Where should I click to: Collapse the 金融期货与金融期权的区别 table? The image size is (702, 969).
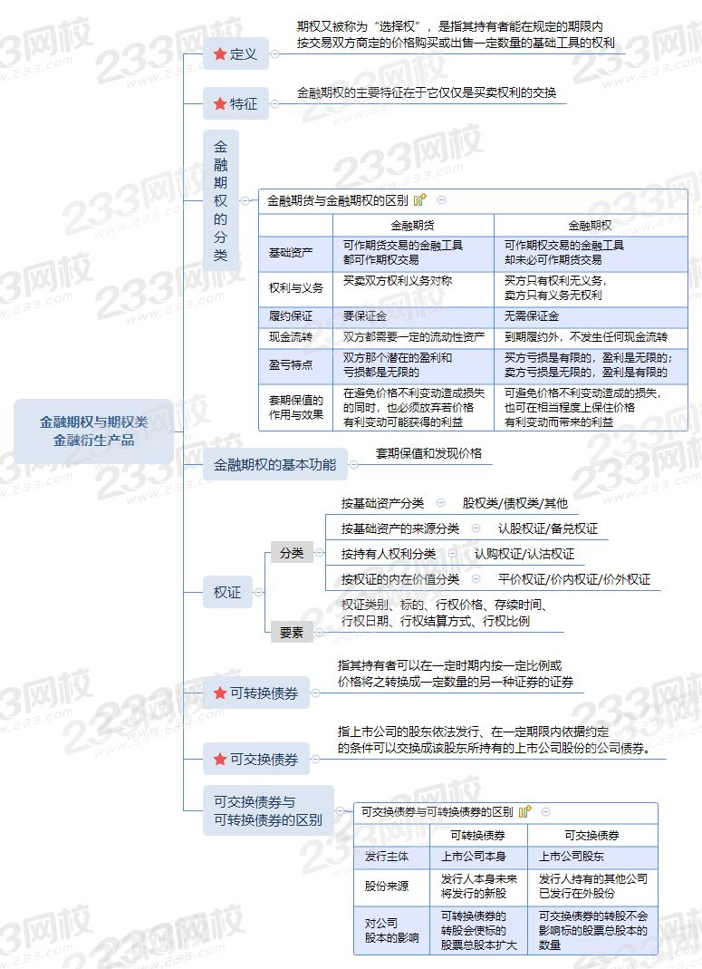pyautogui.click(x=441, y=199)
